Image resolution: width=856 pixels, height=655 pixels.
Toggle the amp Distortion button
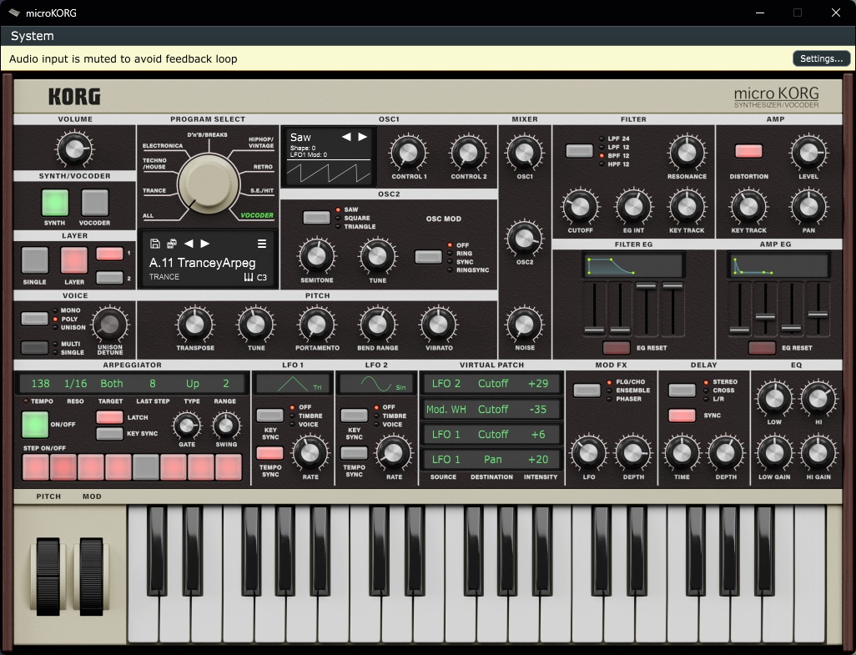(x=748, y=151)
